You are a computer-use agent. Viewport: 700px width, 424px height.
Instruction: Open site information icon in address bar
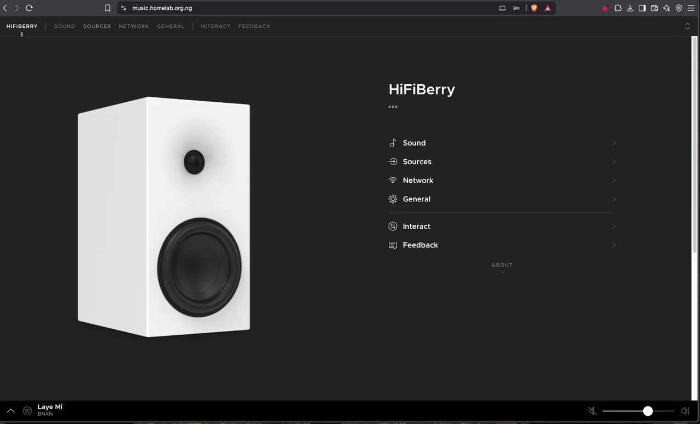pos(124,8)
